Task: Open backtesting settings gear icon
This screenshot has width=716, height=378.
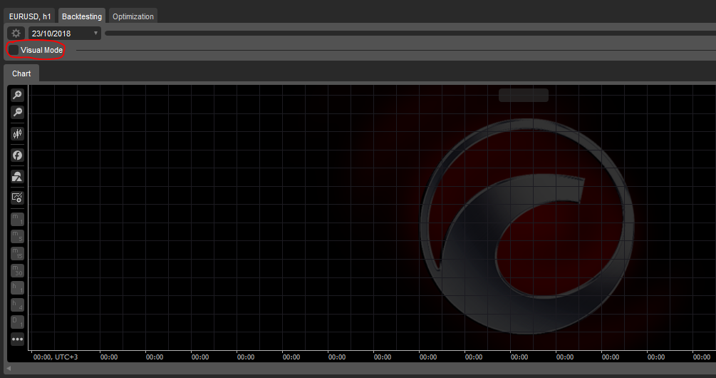Action: pos(16,34)
